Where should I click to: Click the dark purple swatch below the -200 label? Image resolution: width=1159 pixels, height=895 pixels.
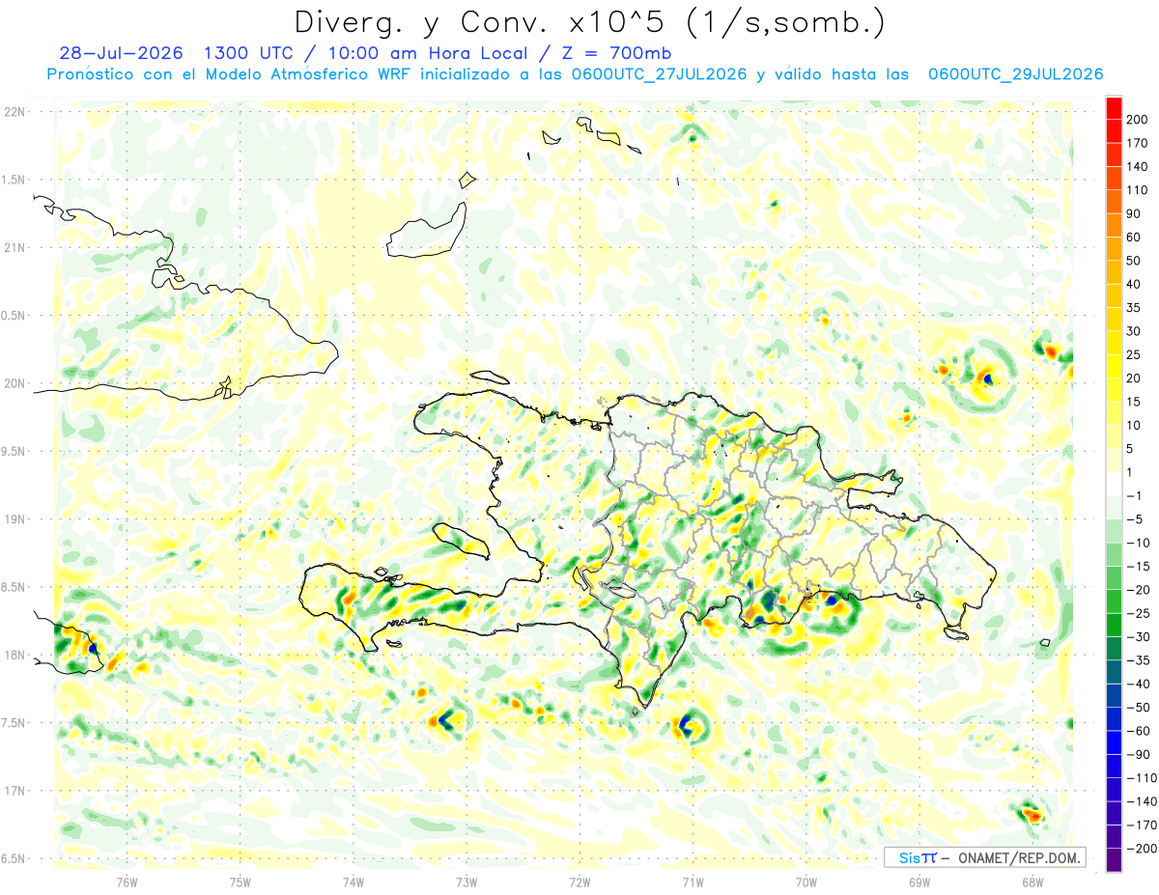[x=1114, y=860]
